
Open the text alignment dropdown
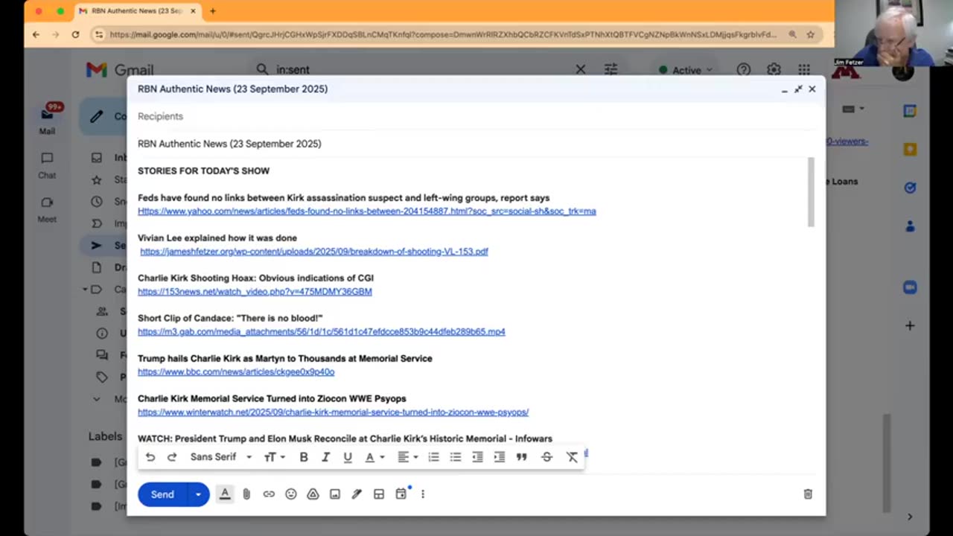(x=407, y=457)
